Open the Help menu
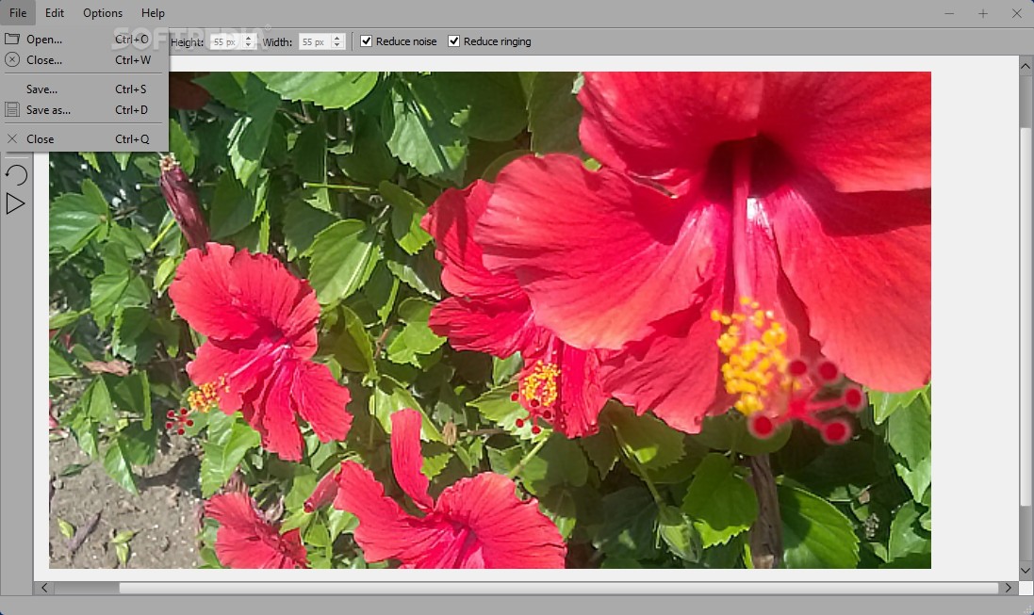This screenshot has width=1034, height=615. 153,13
